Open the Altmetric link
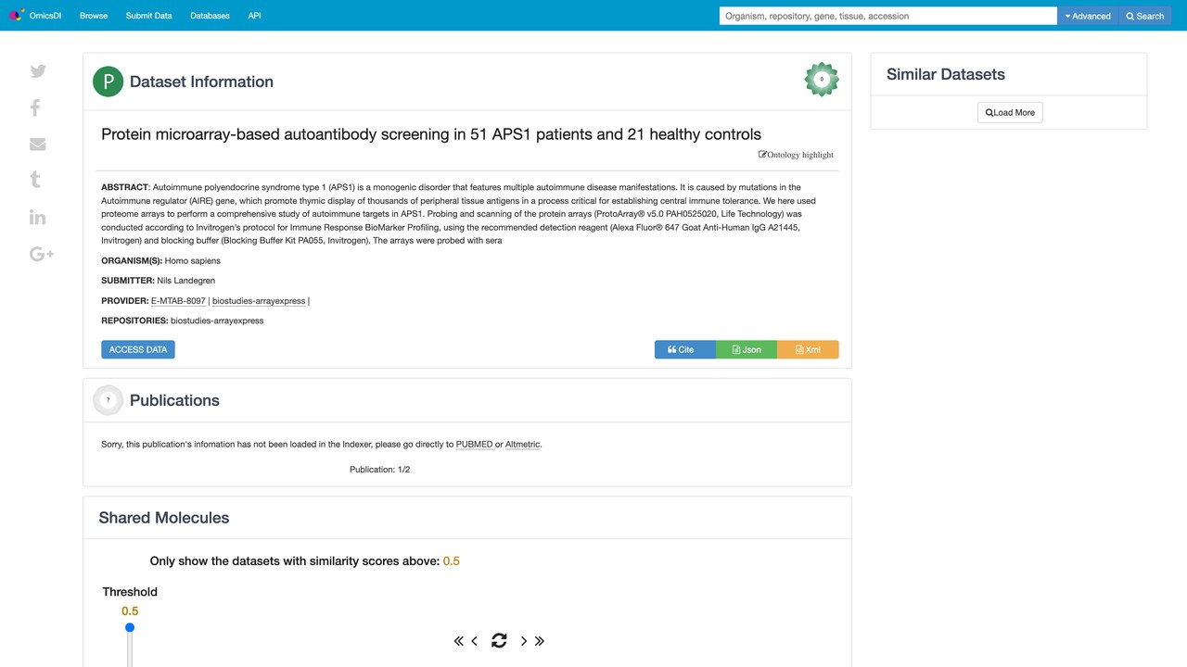The height and width of the screenshot is (667, 1187). point(522,445)
